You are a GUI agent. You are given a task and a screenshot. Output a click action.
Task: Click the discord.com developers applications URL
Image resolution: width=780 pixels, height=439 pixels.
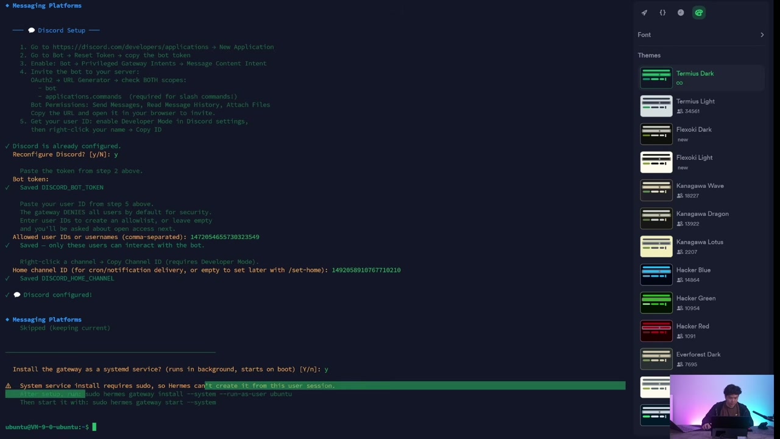pos(130,47)
